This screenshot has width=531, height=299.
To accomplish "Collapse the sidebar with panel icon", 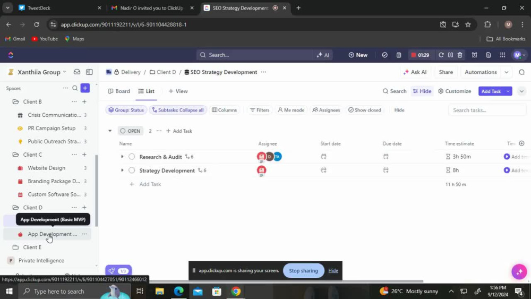I will point(89,72).
